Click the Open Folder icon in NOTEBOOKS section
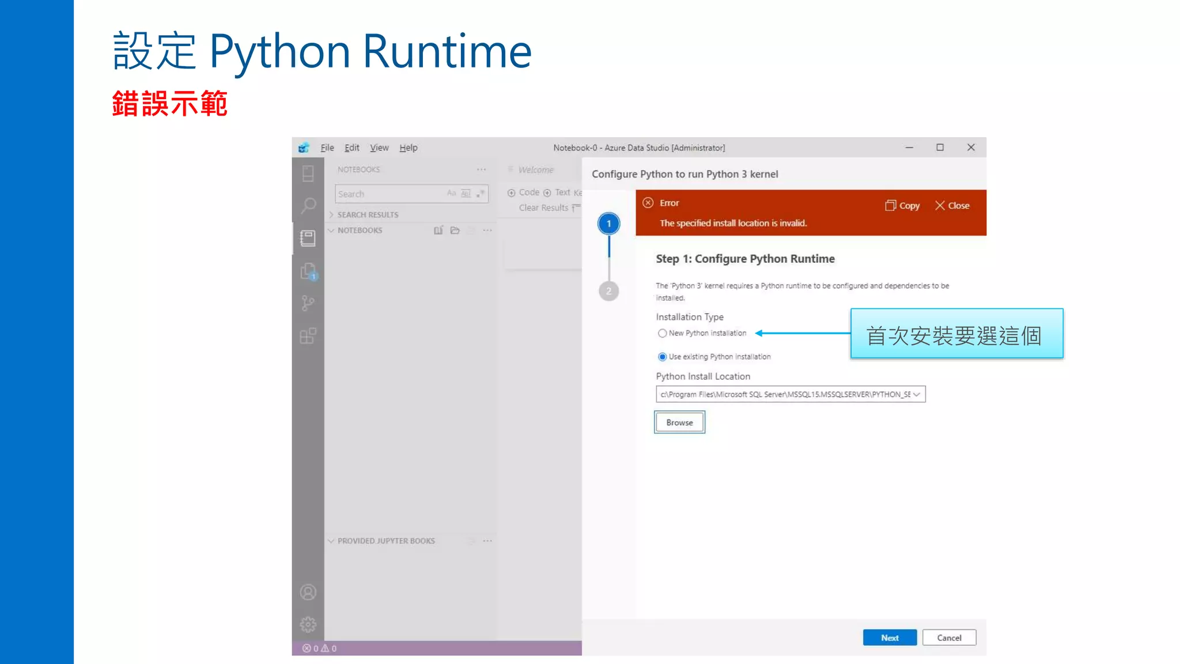The height and width of the screenshot is (664, 1180). (455, 230)
